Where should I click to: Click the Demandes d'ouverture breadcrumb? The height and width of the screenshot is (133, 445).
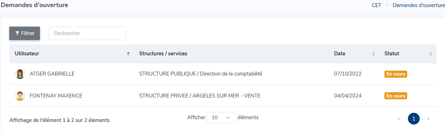point(419,5)
